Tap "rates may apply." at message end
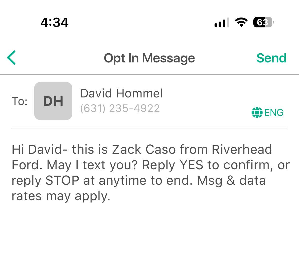The image size is (299, 270). [x=61, y=196]
